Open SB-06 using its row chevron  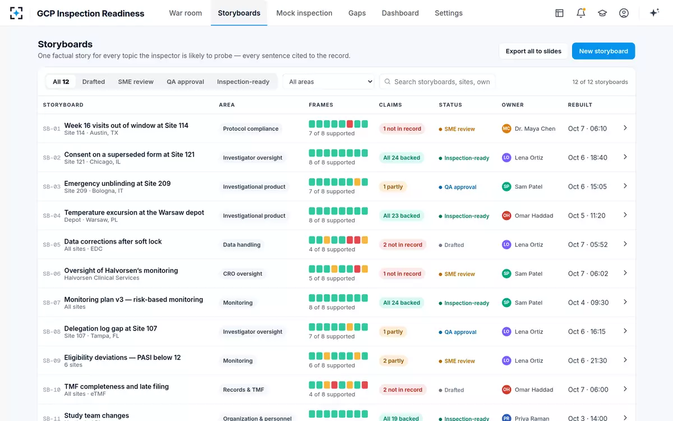pyautogui.click(x=625, y=273)
